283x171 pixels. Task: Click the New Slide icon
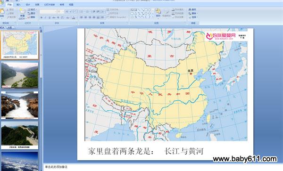(x=22, y=11)
